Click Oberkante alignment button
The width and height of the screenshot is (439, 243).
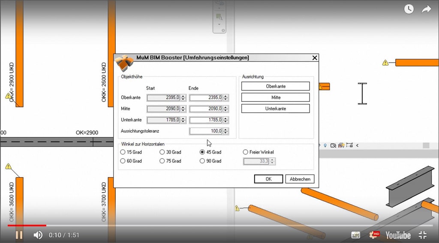click(x=276, y=86)
